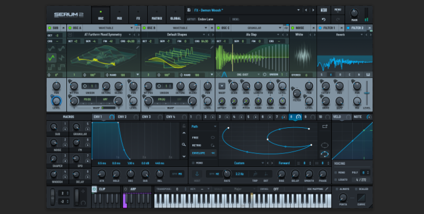Toggle the OSC A enable switch

[70, 27]
